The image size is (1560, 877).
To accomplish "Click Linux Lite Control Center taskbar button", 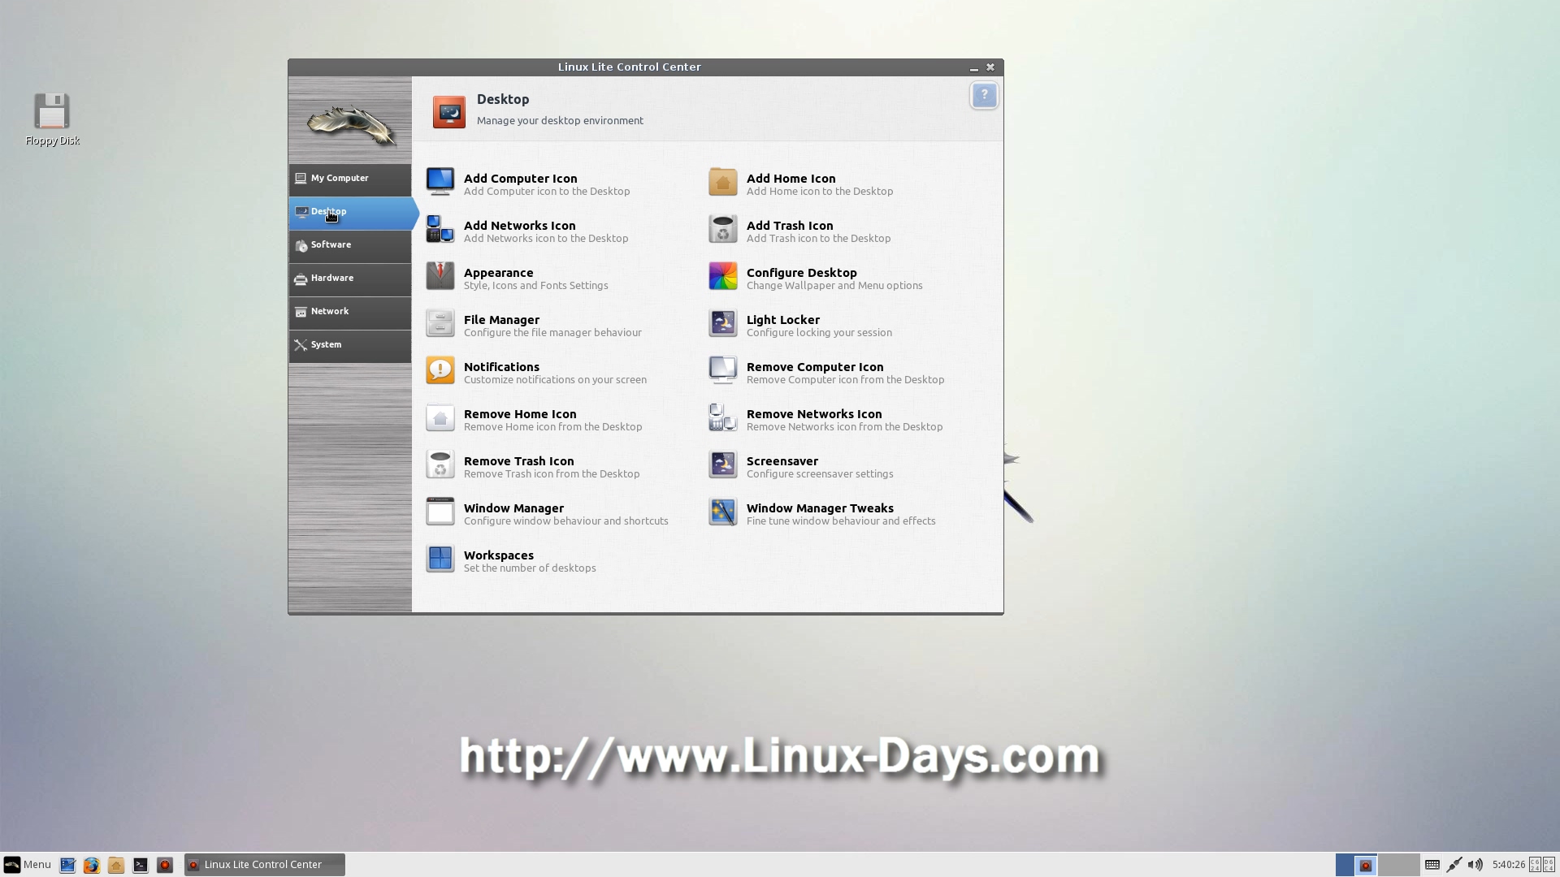I will (x=265, y=865).
